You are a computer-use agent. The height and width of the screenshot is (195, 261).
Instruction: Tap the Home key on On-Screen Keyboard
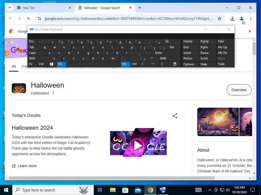[191, 41]
